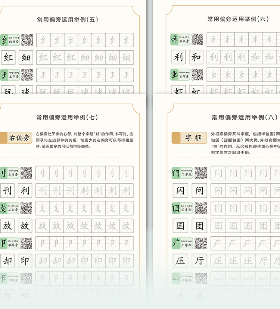Viewport: 280px width, 309px height.
Task: Select the faded example character 邮
Action: coord(25,296)
